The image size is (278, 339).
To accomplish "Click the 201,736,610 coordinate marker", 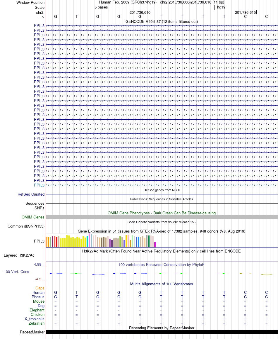I will (140, 13).
